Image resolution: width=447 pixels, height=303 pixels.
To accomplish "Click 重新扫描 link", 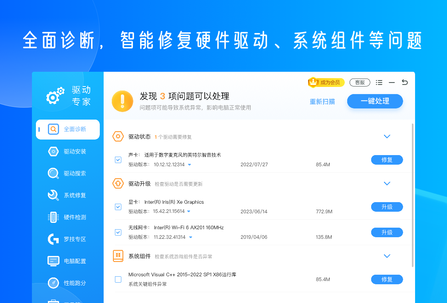I will point(322,102).
